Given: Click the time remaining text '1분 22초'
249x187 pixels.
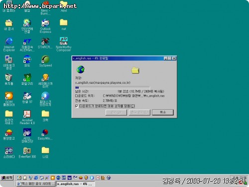Looking at the screenshot, I should point(123,91).
